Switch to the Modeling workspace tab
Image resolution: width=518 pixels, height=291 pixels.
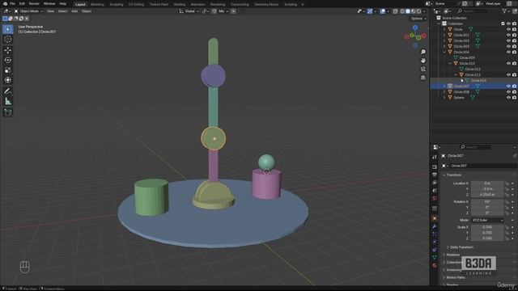[x=97, y=5]
